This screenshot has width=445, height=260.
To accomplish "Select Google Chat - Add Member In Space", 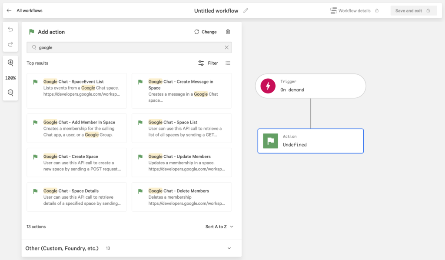I will click(76, 128).
